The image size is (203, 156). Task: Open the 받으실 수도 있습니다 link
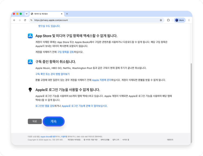[x=49, y=26]
